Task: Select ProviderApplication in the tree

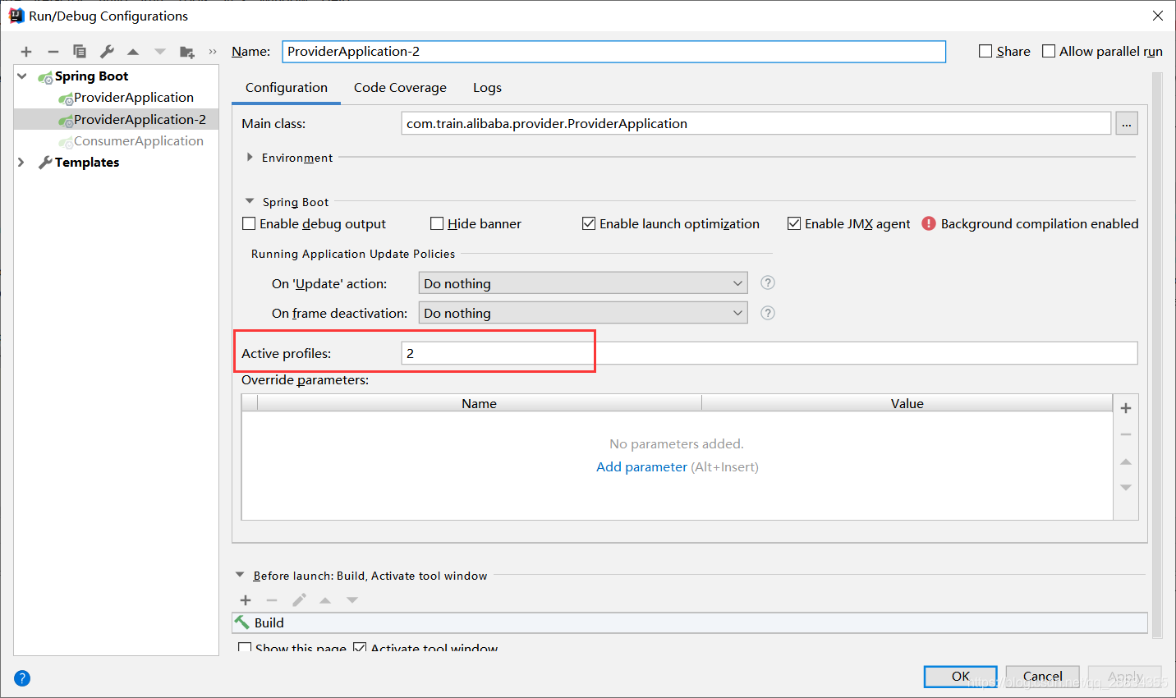Action: pyautogui.click(x=134, y=98)
